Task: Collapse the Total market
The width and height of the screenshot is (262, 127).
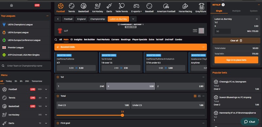Action: pos(203,96)
